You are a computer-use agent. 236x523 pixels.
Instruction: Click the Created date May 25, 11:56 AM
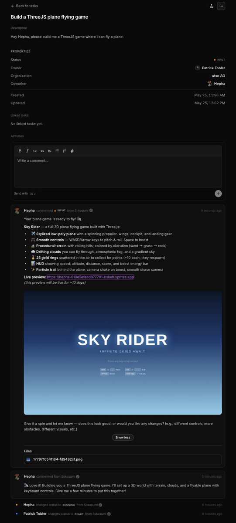[210, 95]
